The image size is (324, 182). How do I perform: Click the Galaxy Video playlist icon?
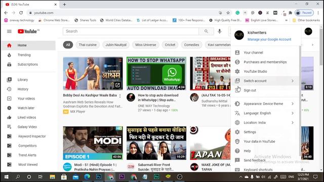pos(9,127)
